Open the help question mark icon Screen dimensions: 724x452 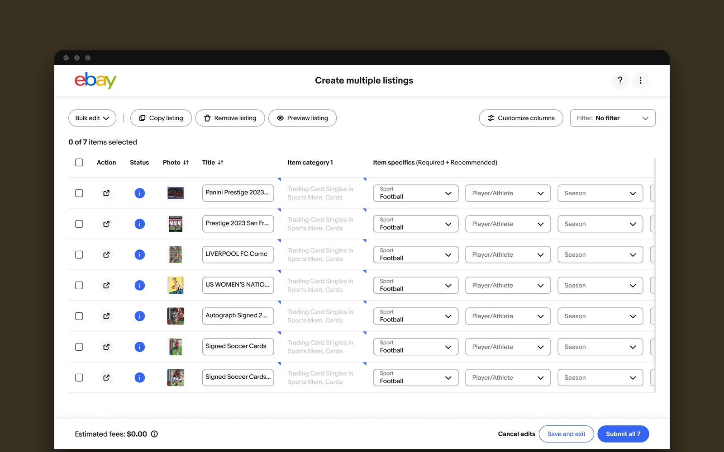click(620, 80)
